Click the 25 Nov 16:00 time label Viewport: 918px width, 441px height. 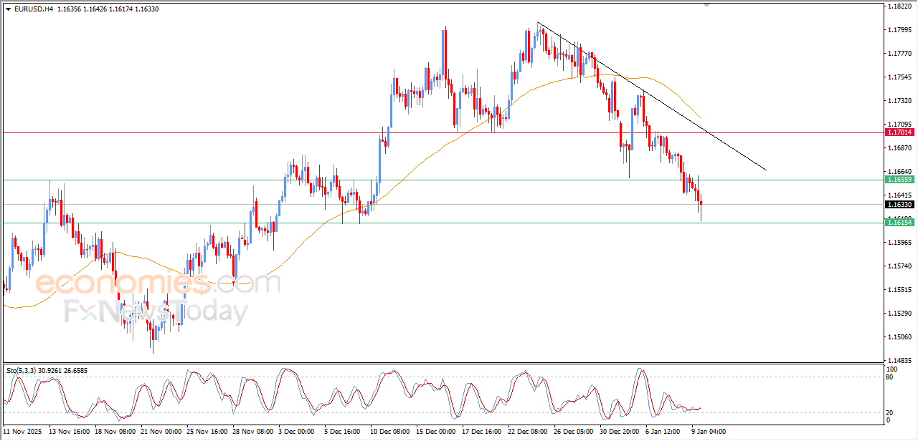[207, 432]
